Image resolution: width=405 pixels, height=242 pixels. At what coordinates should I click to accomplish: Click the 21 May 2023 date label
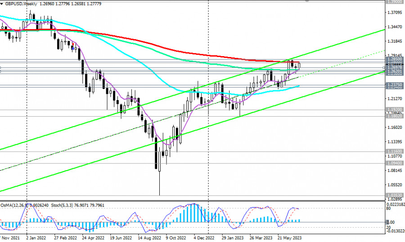tap(289, 238)
